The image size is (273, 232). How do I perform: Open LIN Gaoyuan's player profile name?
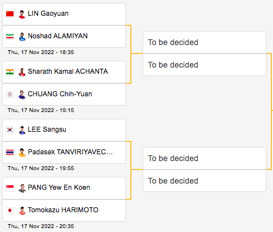point(48,14)
